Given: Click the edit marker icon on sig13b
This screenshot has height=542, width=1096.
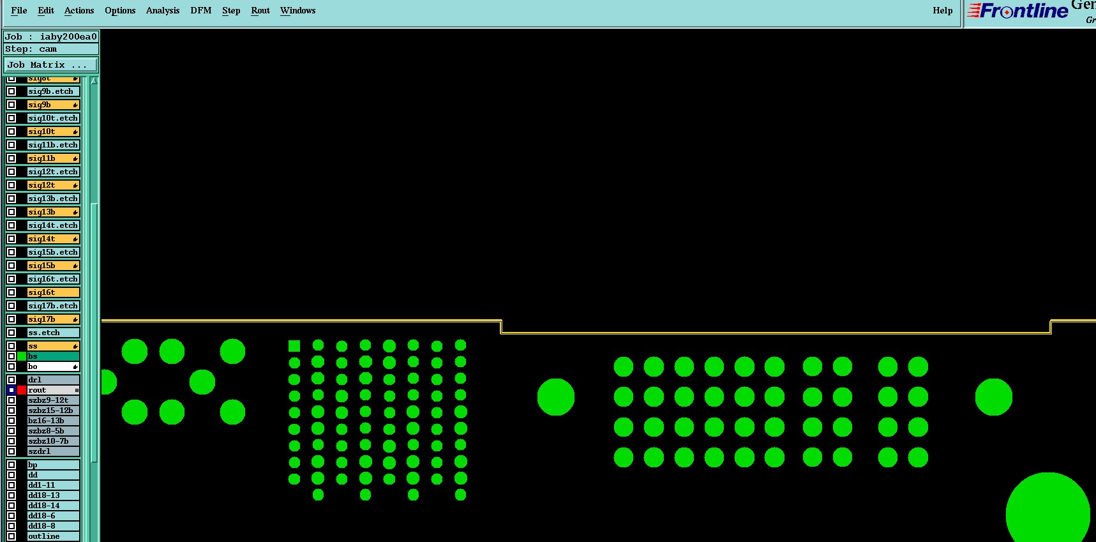Looking at the screenshot, I should [75, 212].
